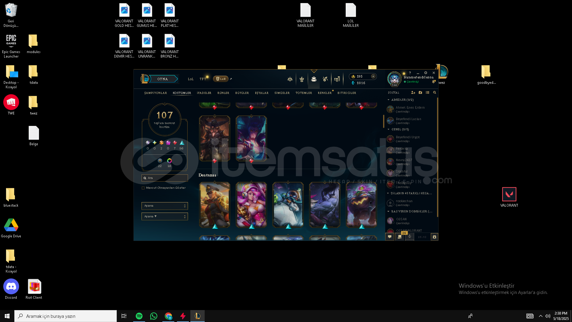This screenshot has width=572, height=322.
Task: Open LOL MAİLLER file on desktop
Action: 351,15
